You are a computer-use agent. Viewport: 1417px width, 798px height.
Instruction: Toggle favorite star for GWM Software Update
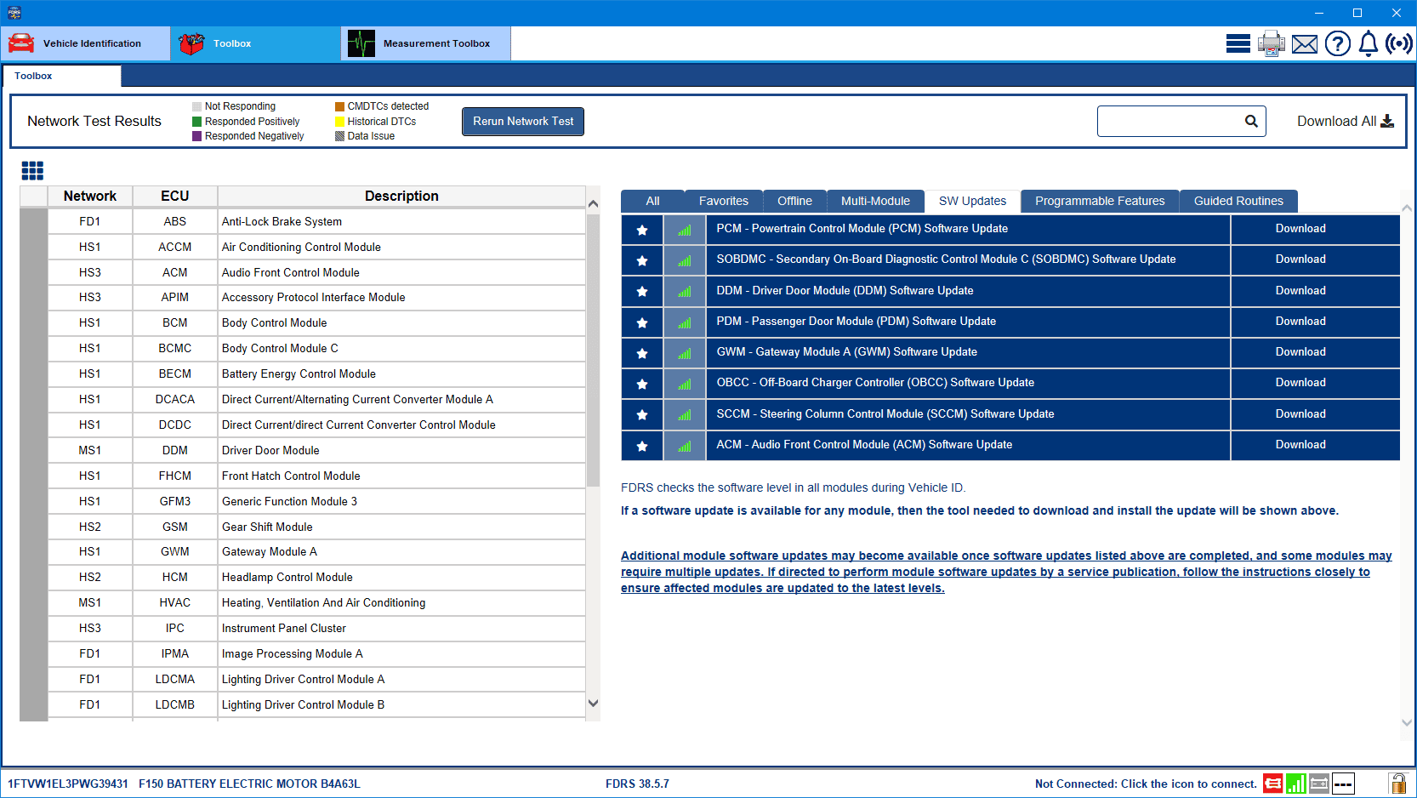point(642,353)
